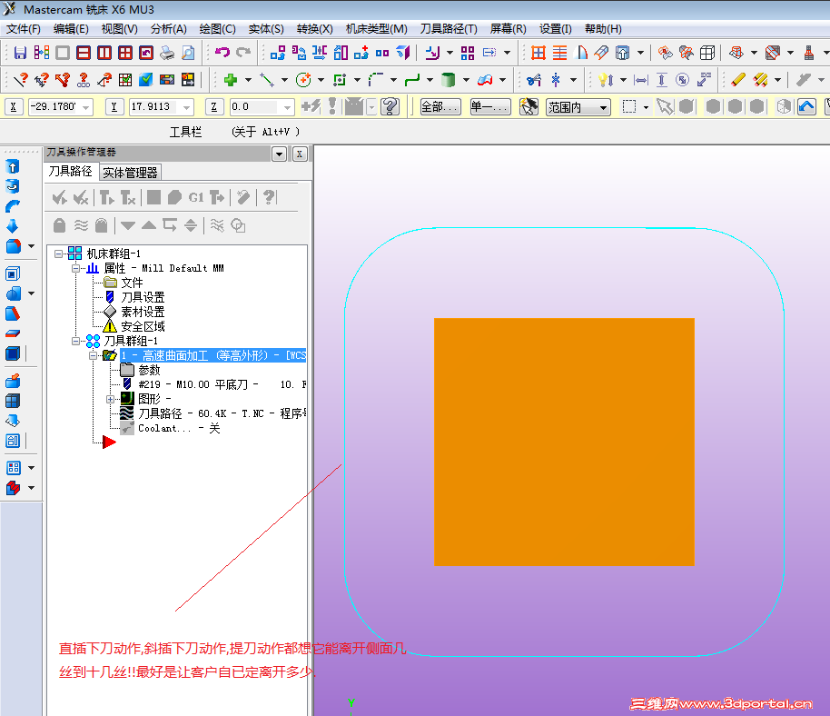This screenshot has height=716, width=830.
Task: Open the Z coordinate dropdown arrow
Action: click(x=287, y=108)
